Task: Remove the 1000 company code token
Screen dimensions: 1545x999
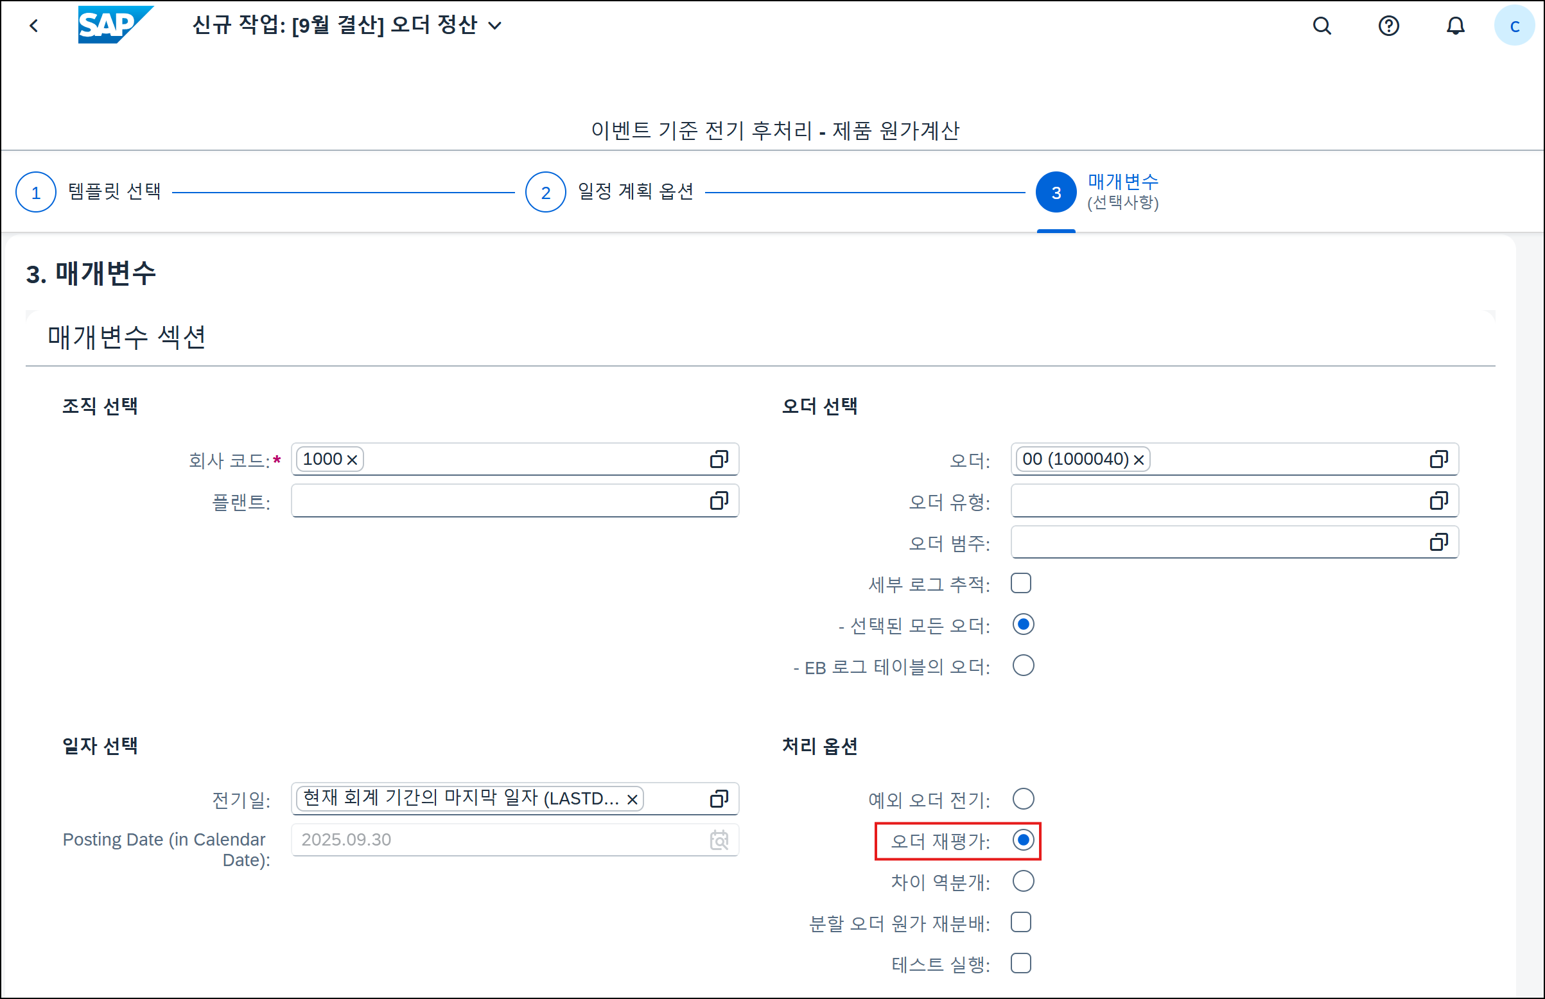Action: click(352, 460)
